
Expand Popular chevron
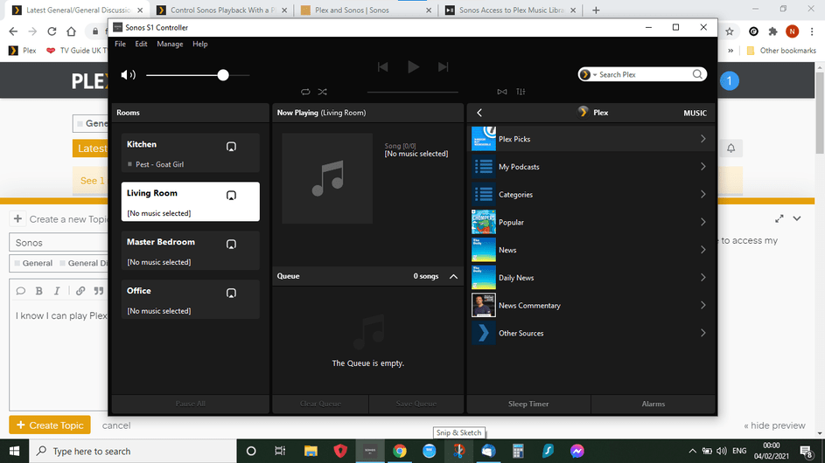(x=703, y=222)
